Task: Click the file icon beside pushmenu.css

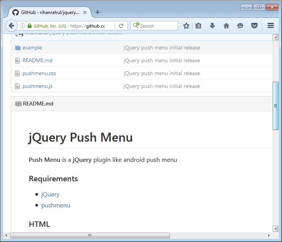Action: point(18,74)
